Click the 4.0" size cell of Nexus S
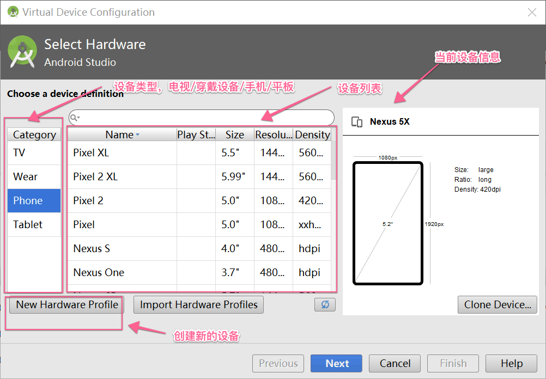This screenshot has width=546, height=379. pos(235,249)
